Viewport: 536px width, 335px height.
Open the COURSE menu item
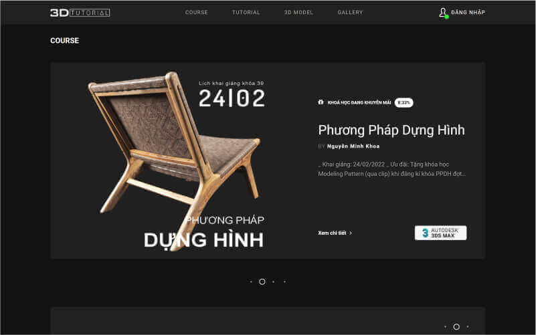[197, 12]
